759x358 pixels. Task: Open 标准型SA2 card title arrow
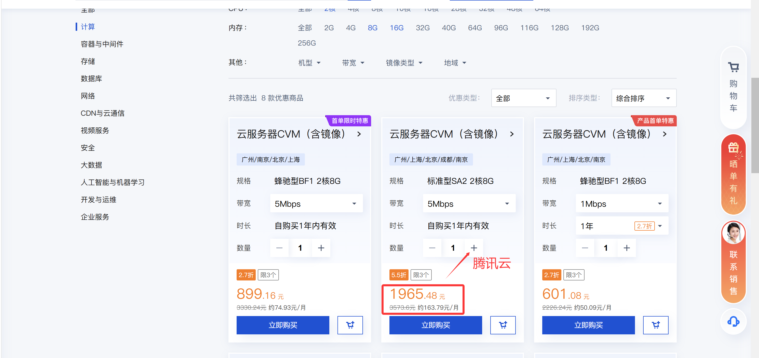coord(512,134)
